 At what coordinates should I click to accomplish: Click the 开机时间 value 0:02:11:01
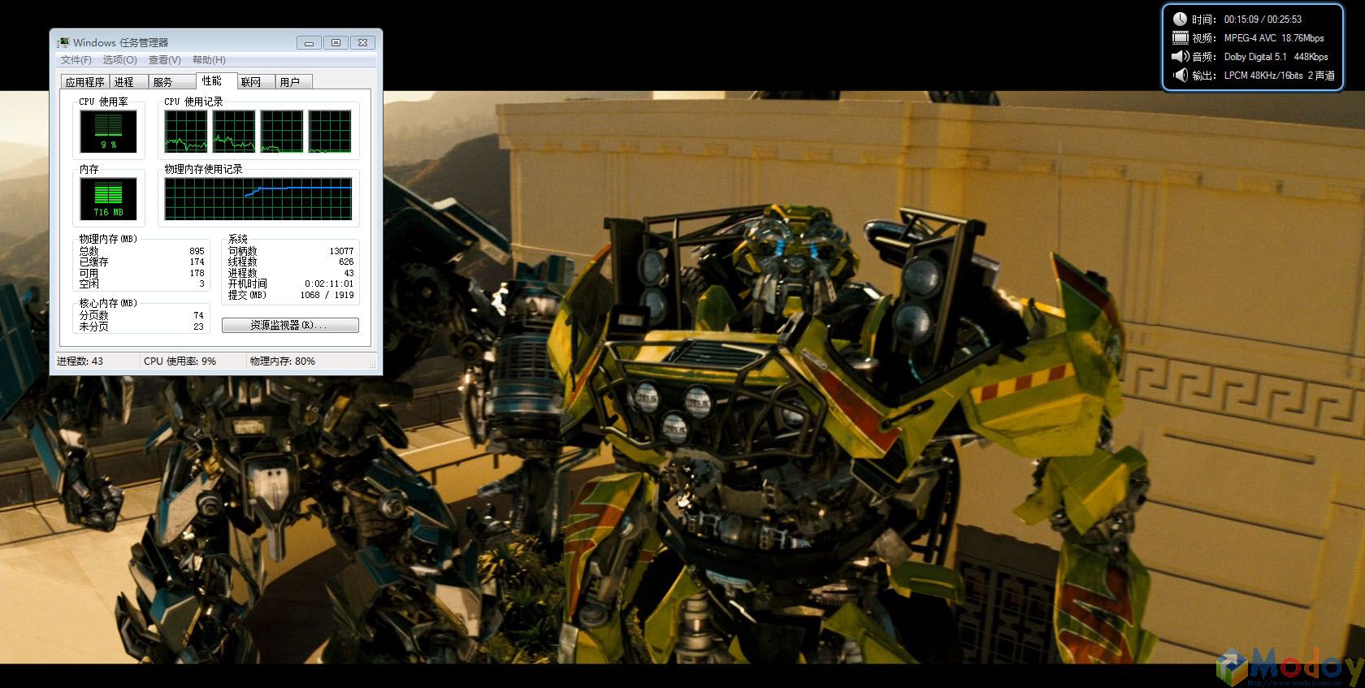tap(329, 284)
